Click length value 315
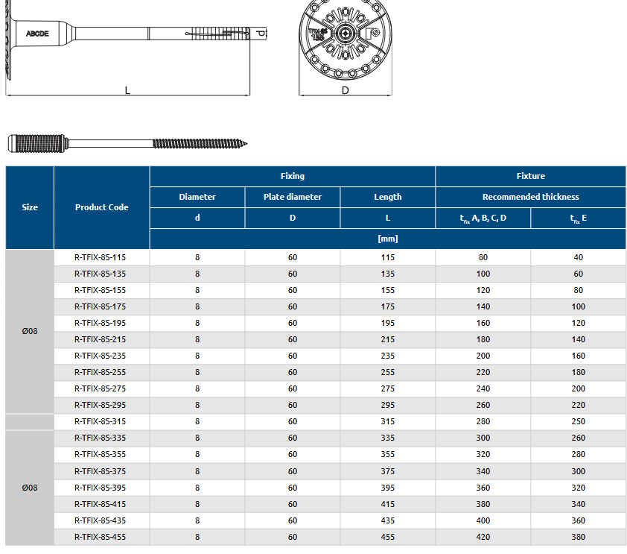This screenshot has width=627, height=554. (x=387, y=421)
